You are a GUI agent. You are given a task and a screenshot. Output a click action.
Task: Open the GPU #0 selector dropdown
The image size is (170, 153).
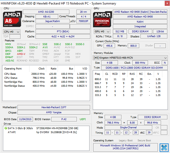click(x=102, y=32)
